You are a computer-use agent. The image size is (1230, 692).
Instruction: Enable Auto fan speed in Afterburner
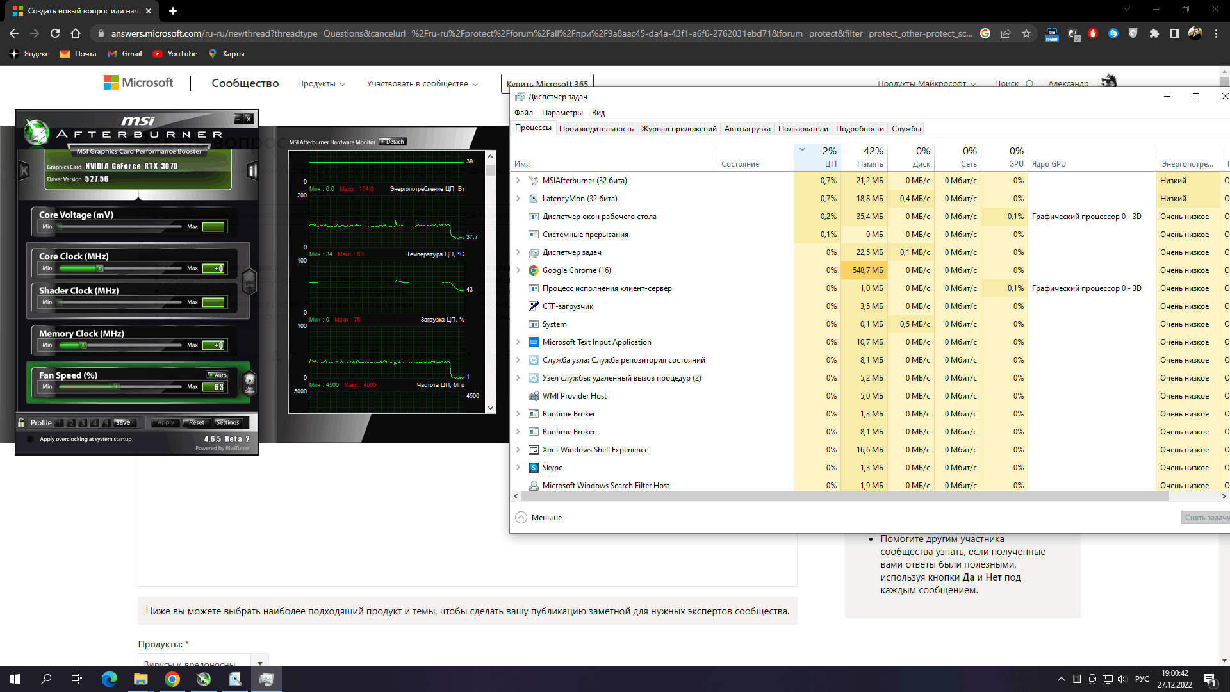point(217,375)
